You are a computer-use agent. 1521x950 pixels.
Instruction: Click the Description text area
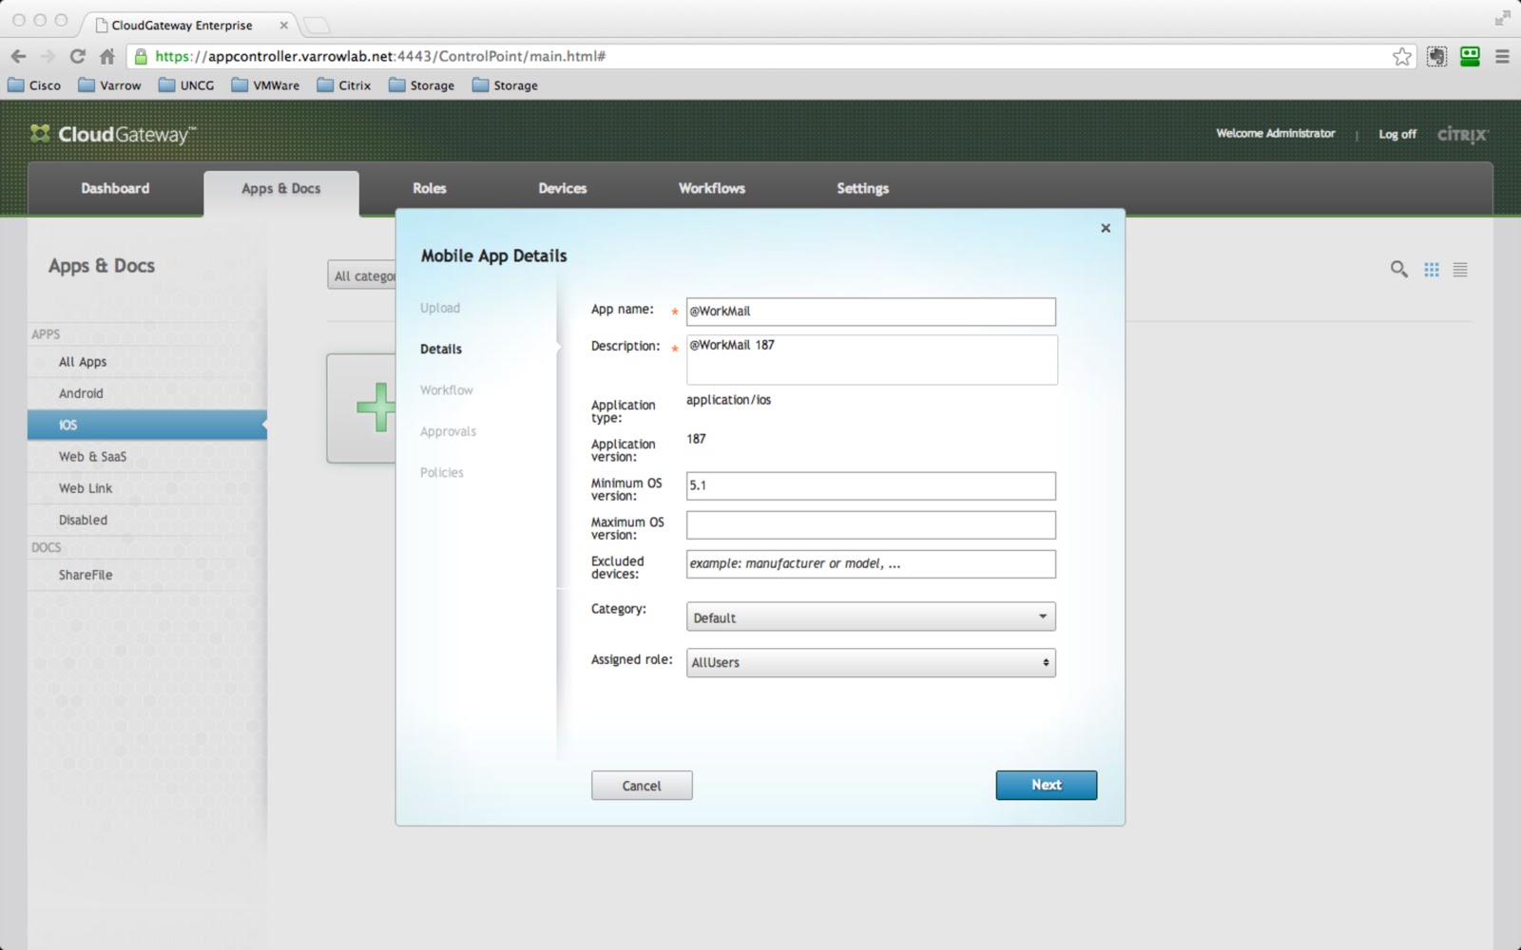pos(872,359)
